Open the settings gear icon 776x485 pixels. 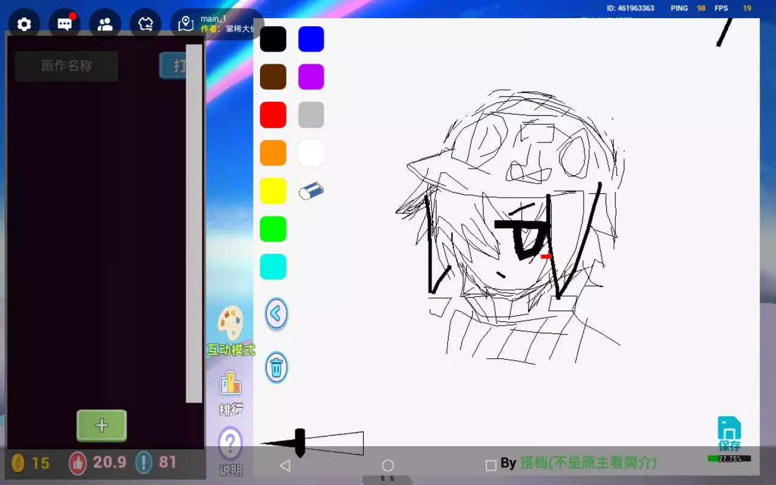click(24, 24)
